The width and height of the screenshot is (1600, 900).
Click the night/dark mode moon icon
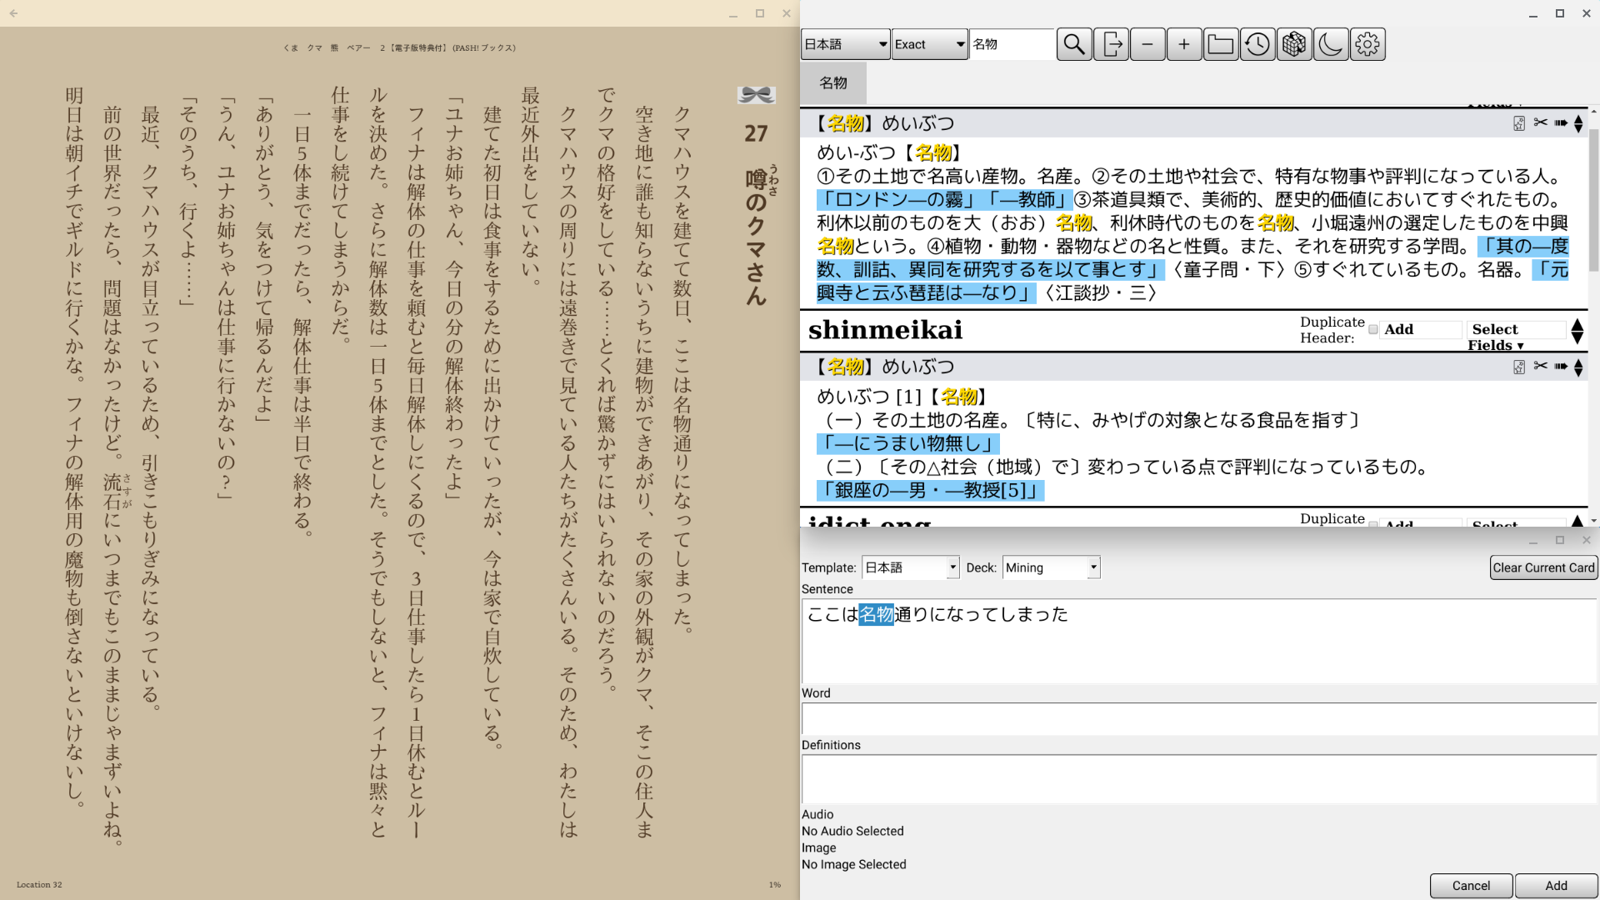[1330, 44]
